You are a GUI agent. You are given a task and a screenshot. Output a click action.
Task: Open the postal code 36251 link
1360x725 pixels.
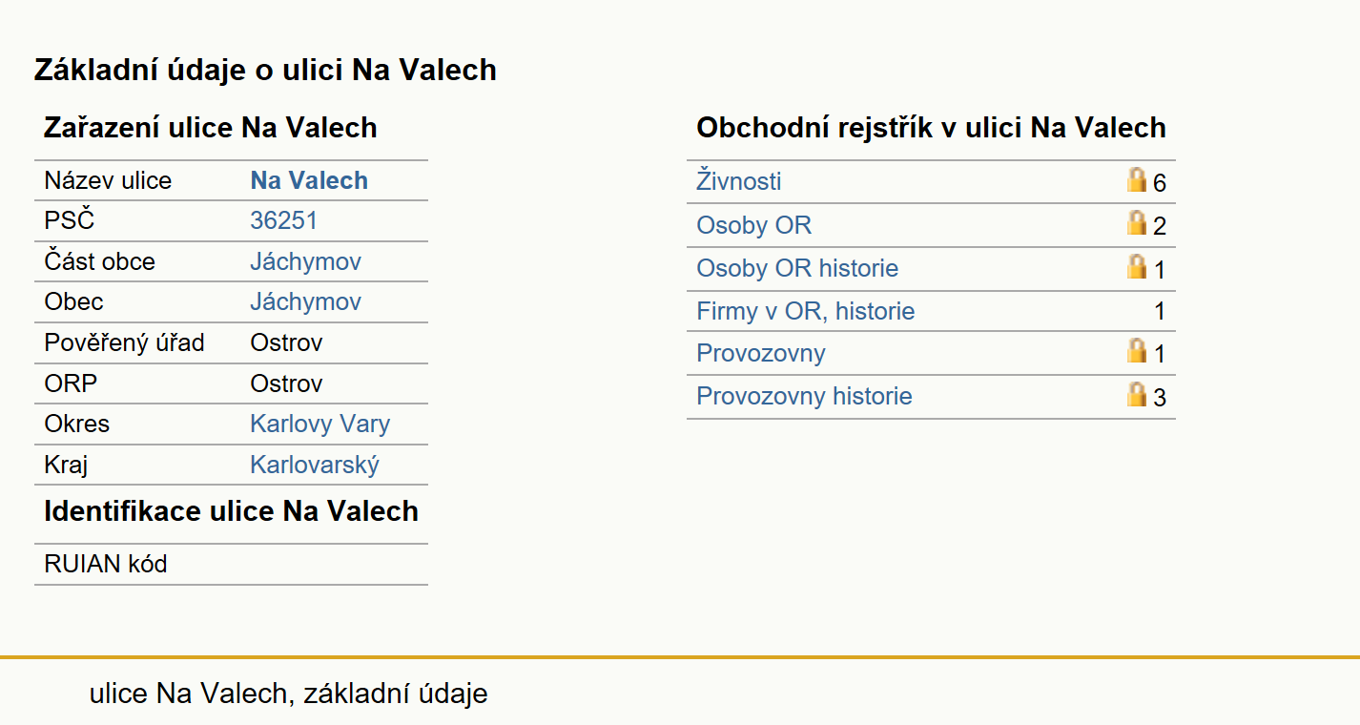(x=283, y=221)
